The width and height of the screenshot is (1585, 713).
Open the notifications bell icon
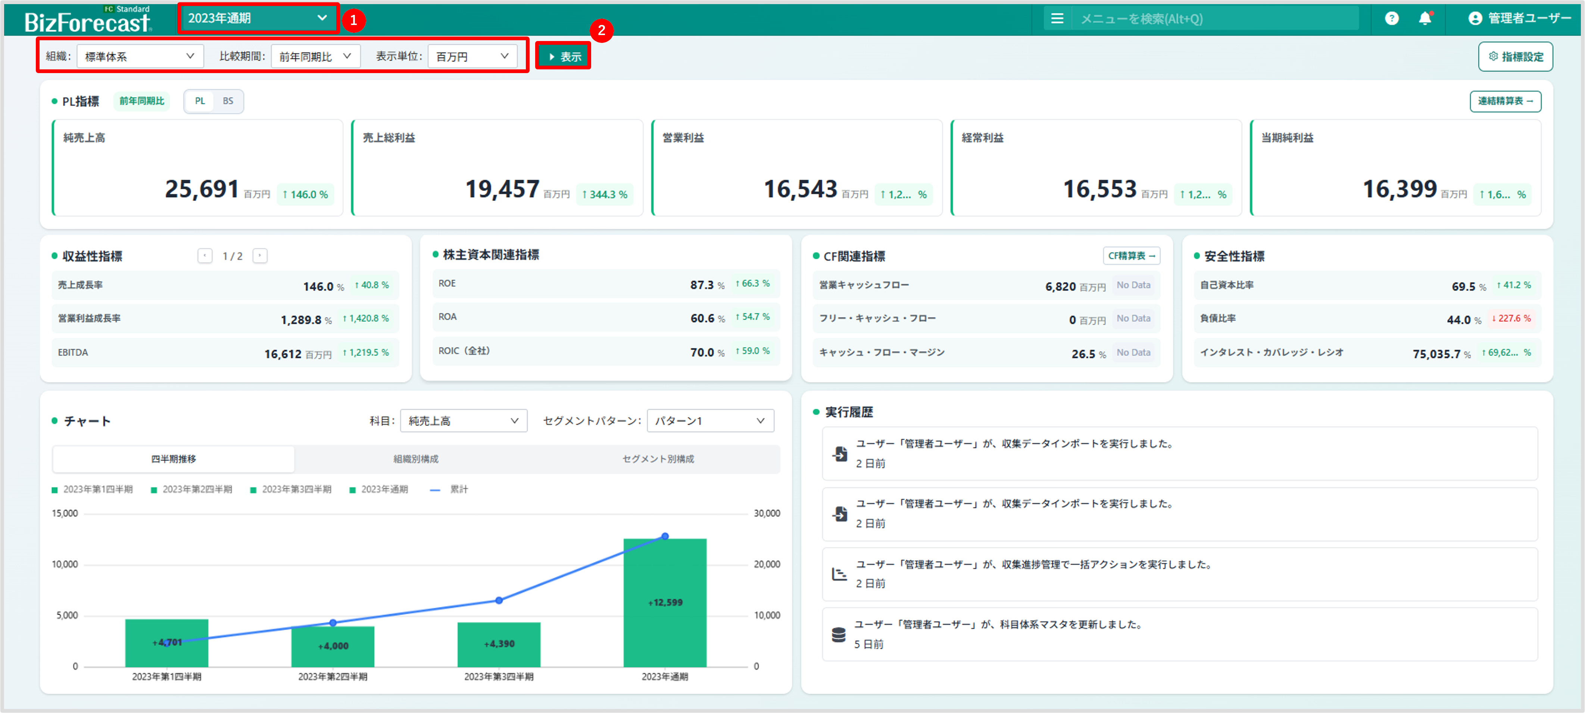(1425, 18)
